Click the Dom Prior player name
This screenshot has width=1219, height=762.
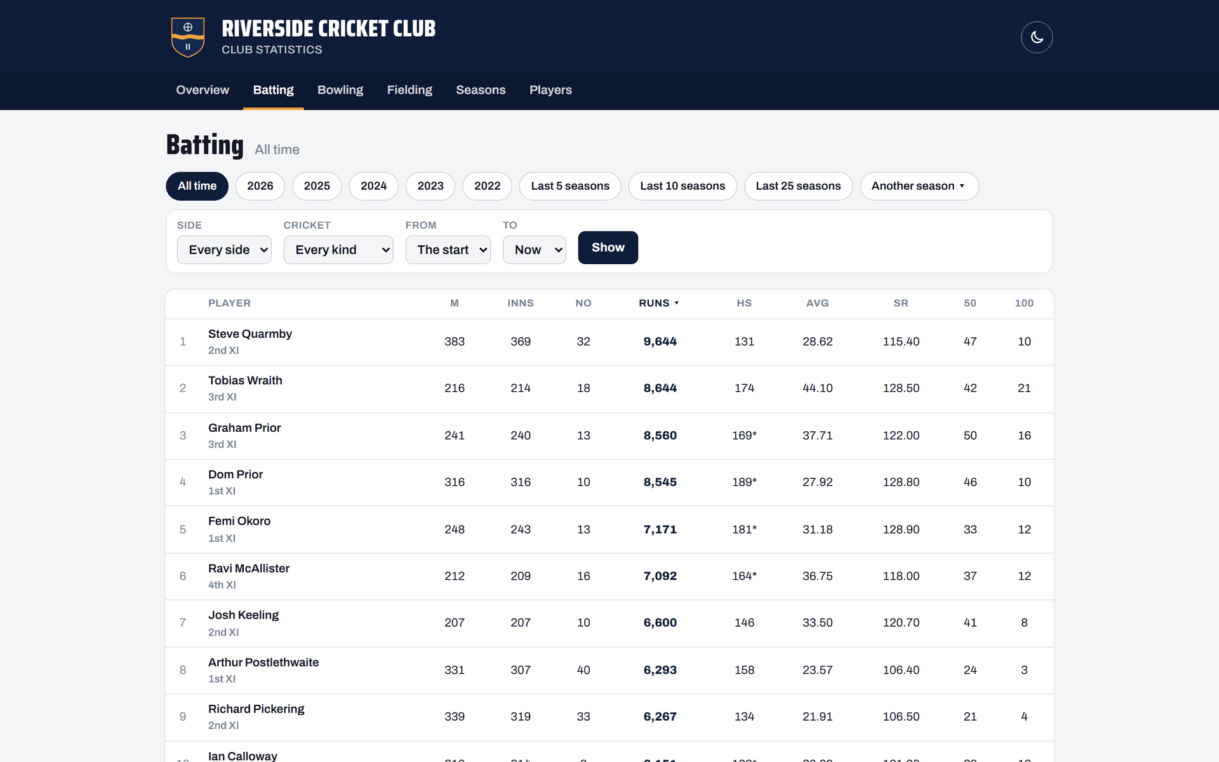click(236, 474)
